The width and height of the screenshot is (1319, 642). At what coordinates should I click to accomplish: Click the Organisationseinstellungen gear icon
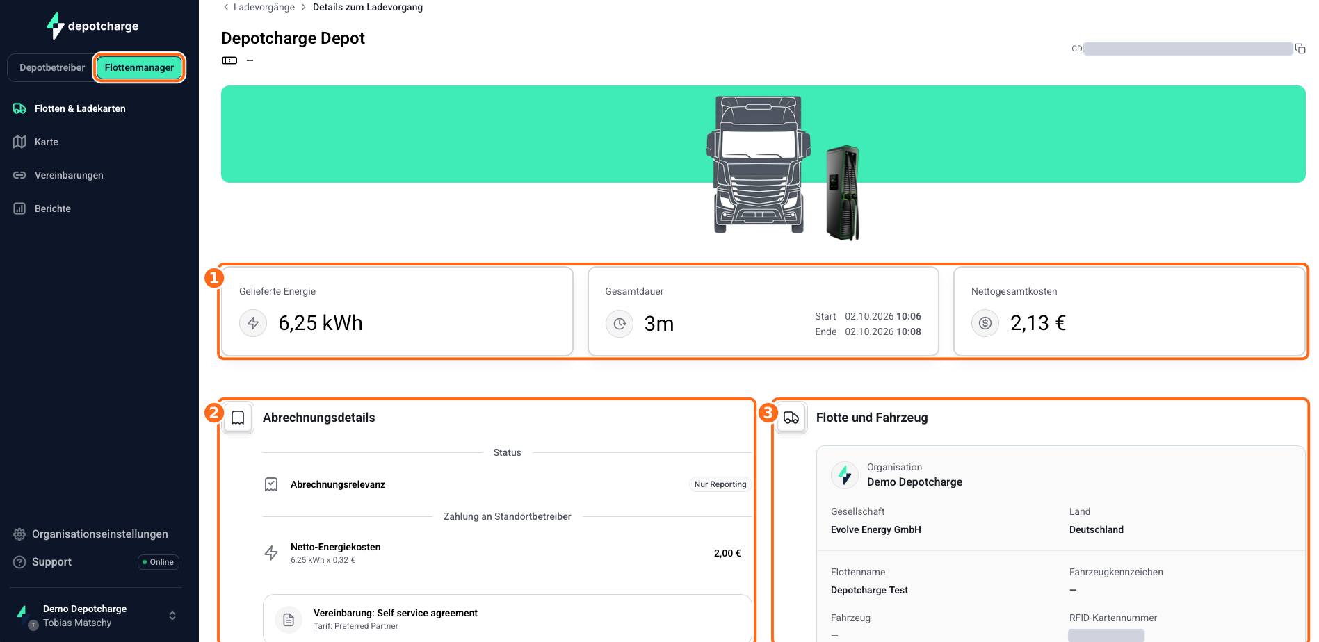pyautogui.click(x=19, y=534)
